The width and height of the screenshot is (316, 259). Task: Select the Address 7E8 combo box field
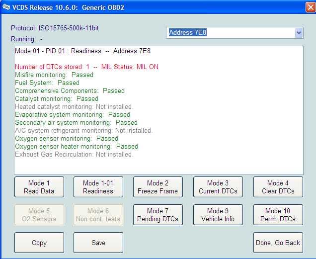point(230,33)
